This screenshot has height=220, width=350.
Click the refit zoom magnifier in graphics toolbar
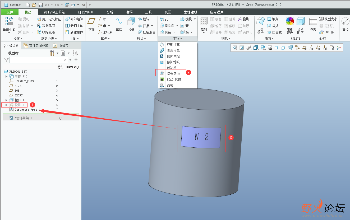(x=234, y=48)
